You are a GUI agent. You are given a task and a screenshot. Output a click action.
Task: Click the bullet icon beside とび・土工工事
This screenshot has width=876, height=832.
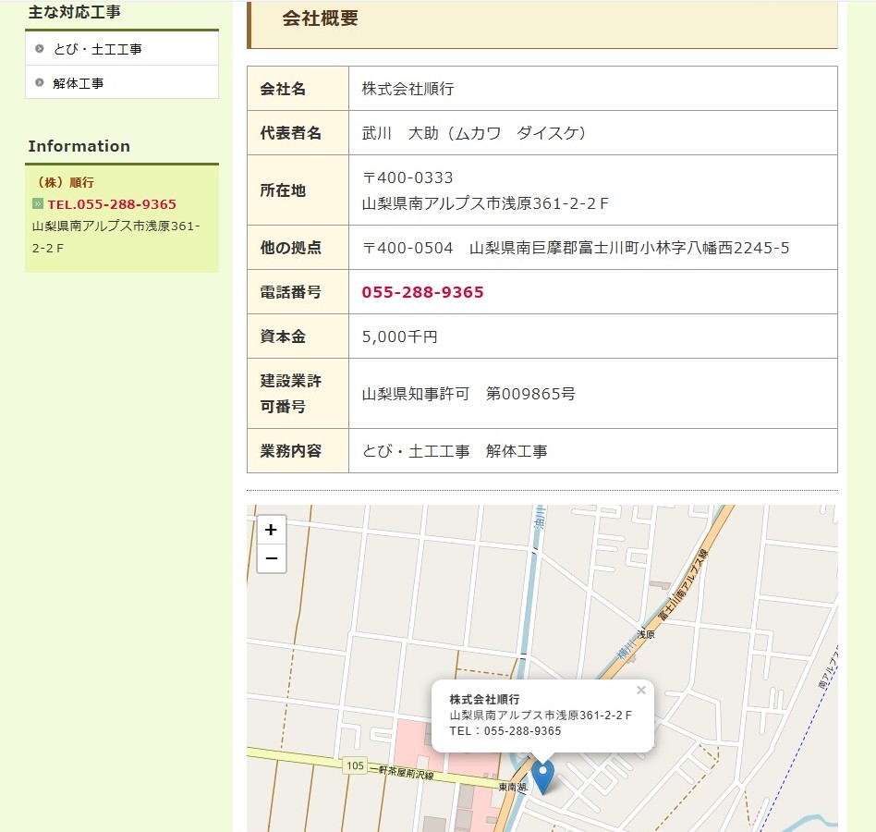point(40,49)
